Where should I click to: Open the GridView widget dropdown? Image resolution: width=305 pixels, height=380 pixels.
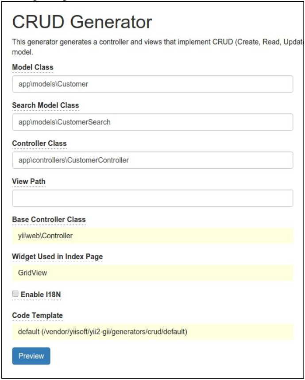tap(152, 273)
